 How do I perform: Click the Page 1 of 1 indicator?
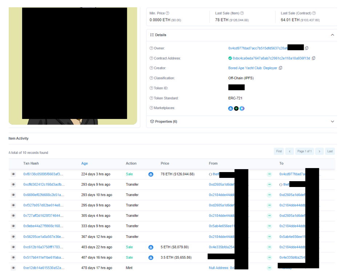tap(304, 151)
